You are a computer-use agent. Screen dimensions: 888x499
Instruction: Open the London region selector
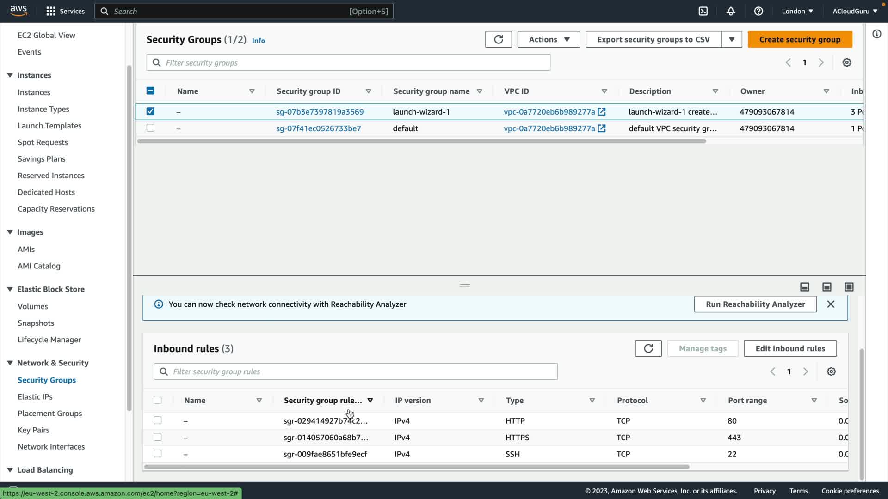point(797,11)
